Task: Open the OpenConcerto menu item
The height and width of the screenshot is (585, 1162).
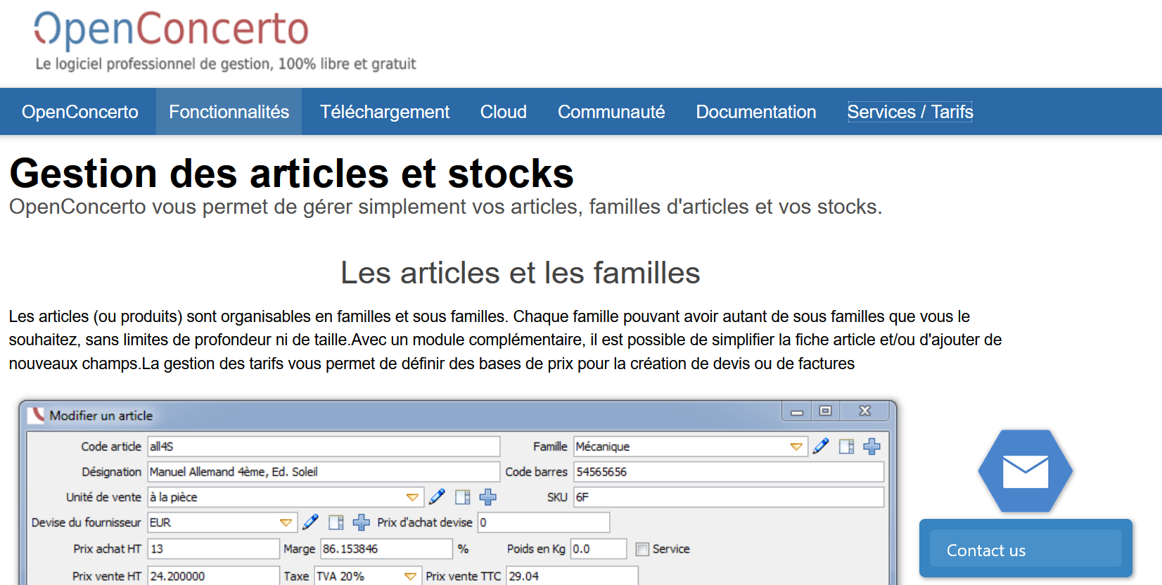Action: click(79, 112)
